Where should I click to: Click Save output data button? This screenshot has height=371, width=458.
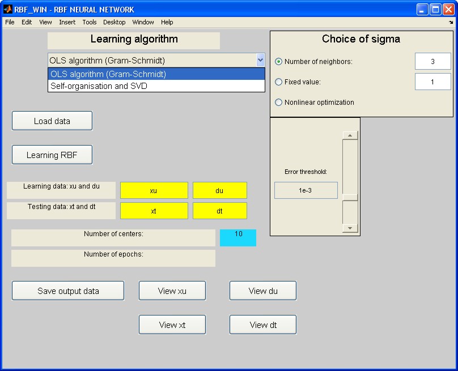pyautogui.click(x=68, y=291)
